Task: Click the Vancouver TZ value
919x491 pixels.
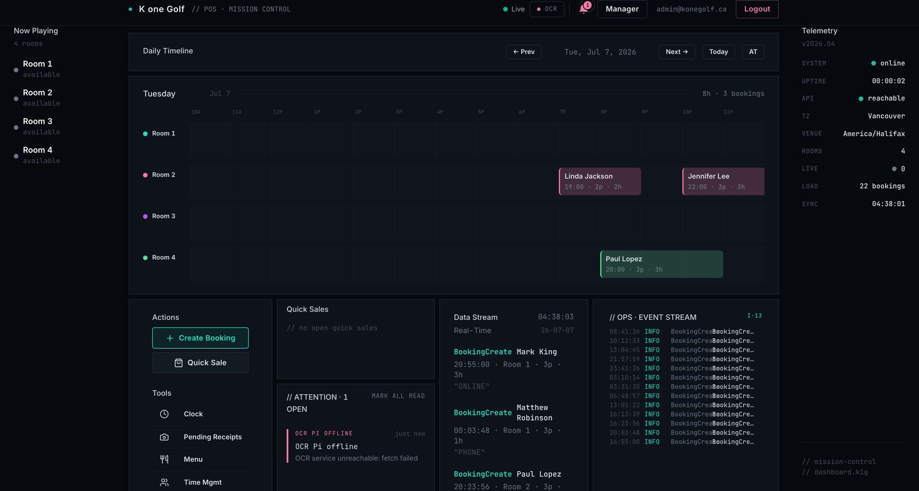Action: [x=886, y=116]
